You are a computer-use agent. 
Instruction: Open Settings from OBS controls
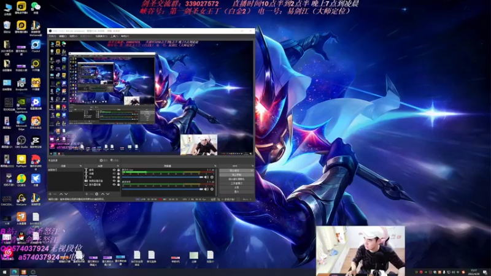coord(236,188)
